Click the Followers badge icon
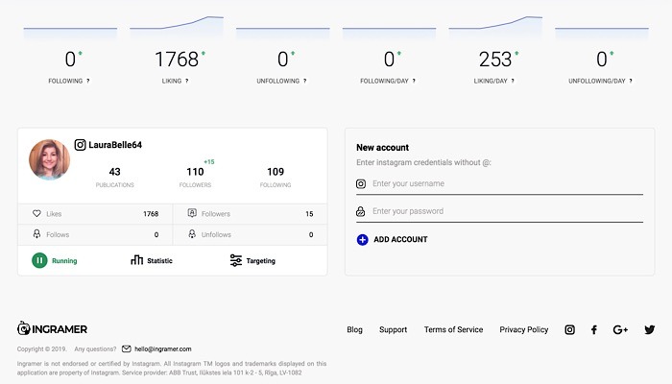 click(x=192, y=213)
